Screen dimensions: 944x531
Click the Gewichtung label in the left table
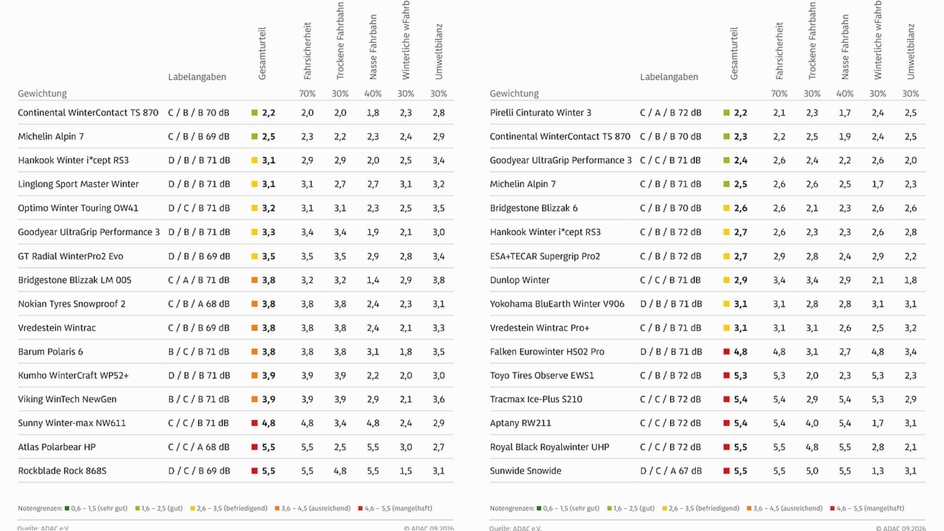pos(42,93)
